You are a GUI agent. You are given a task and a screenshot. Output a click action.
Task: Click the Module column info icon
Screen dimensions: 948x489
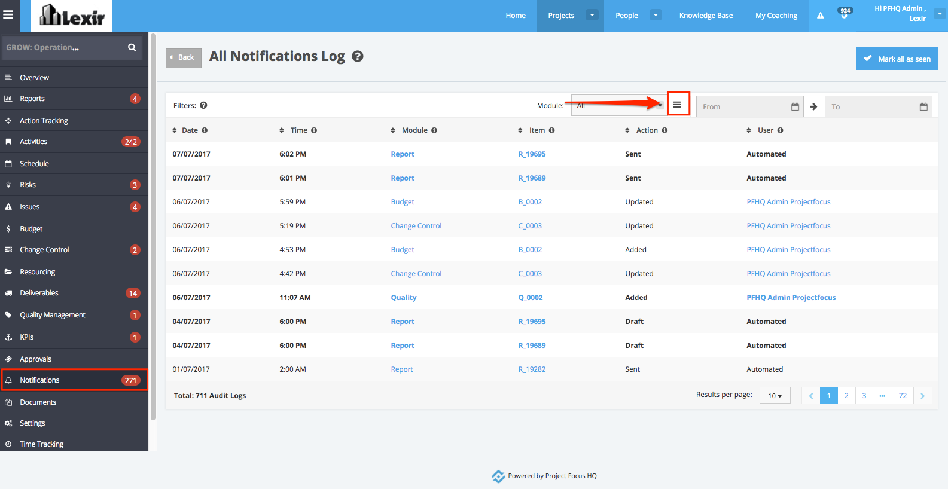click(434, 130)
